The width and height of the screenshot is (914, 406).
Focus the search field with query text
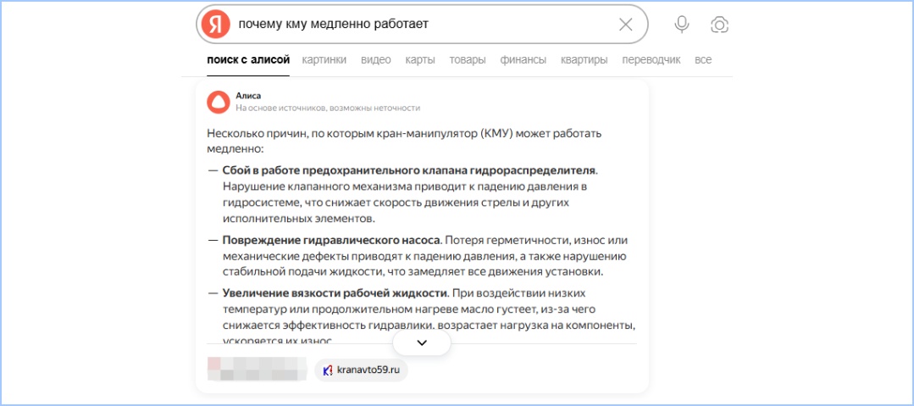tap(422, 24)
